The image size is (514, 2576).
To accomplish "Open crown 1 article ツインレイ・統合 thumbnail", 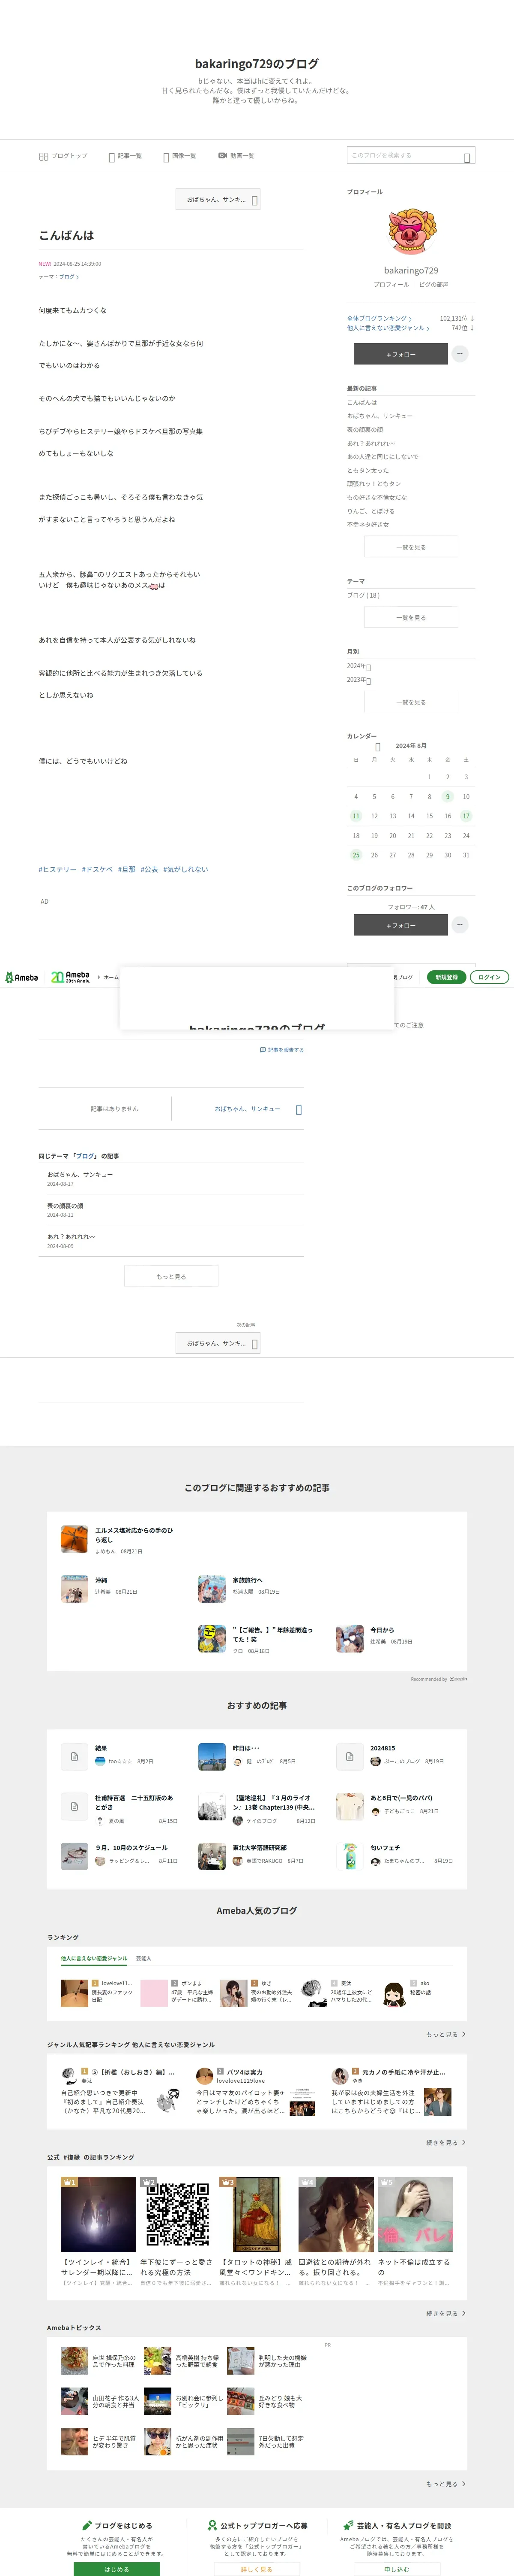I will 98,2214.
